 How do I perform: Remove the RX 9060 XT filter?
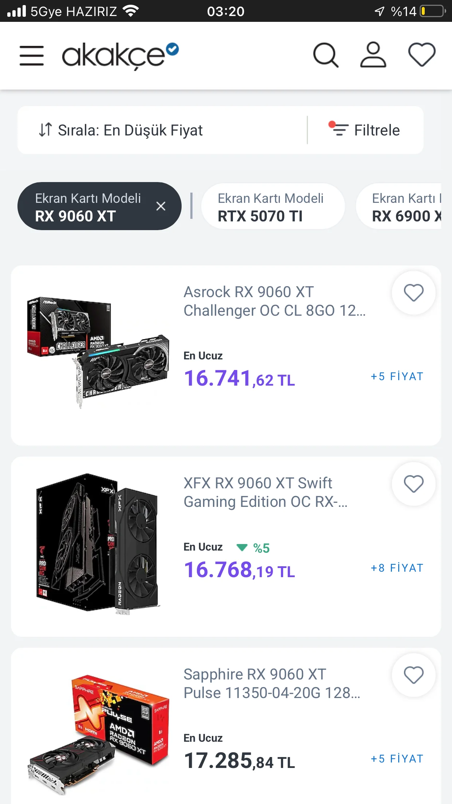point(160,206)
